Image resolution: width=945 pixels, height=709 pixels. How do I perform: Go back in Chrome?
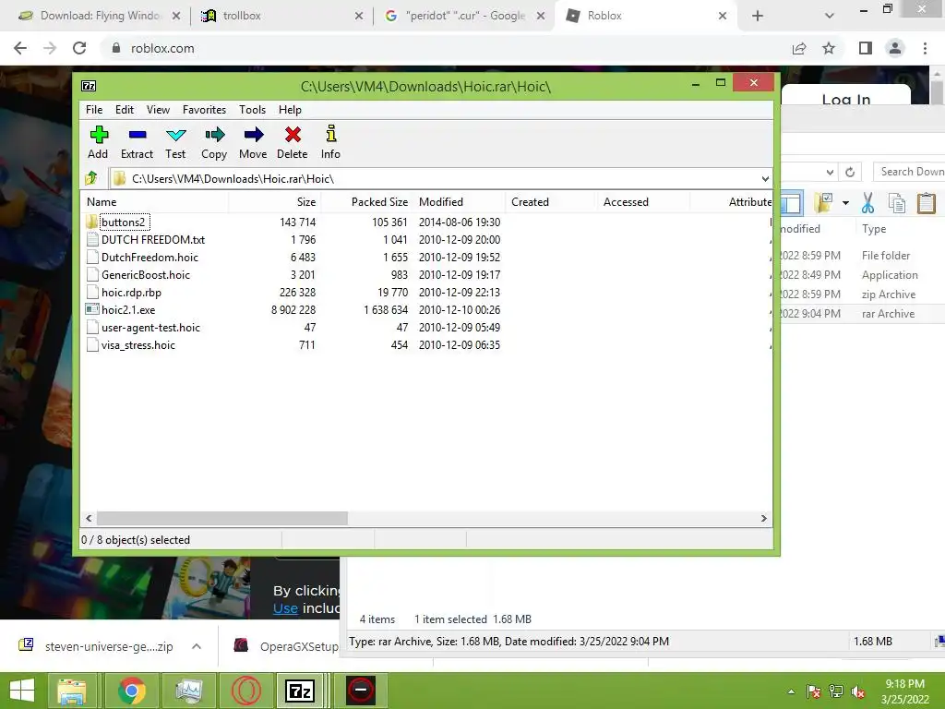(20, 48)
